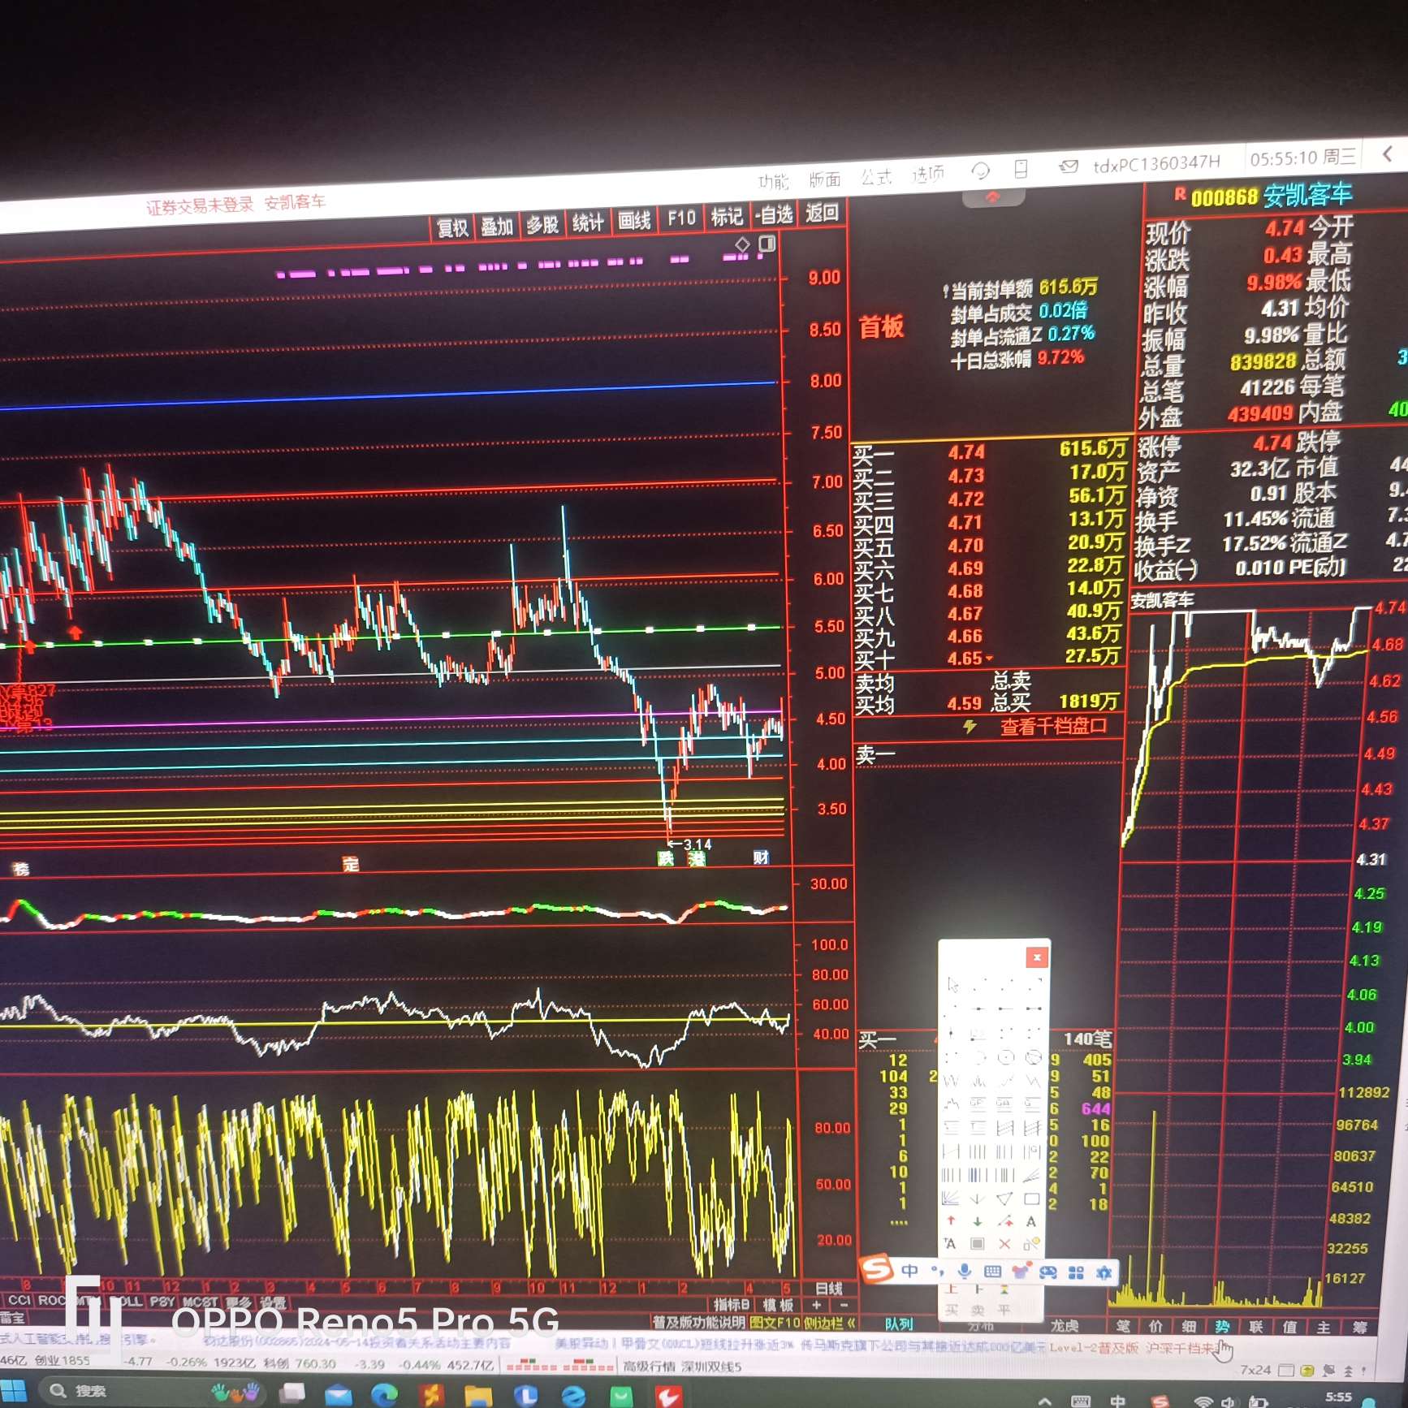The width and height of the screenshot is (1408, 1408).
Task: Click the 多股 multi-stock button
Action: (542, 225)
